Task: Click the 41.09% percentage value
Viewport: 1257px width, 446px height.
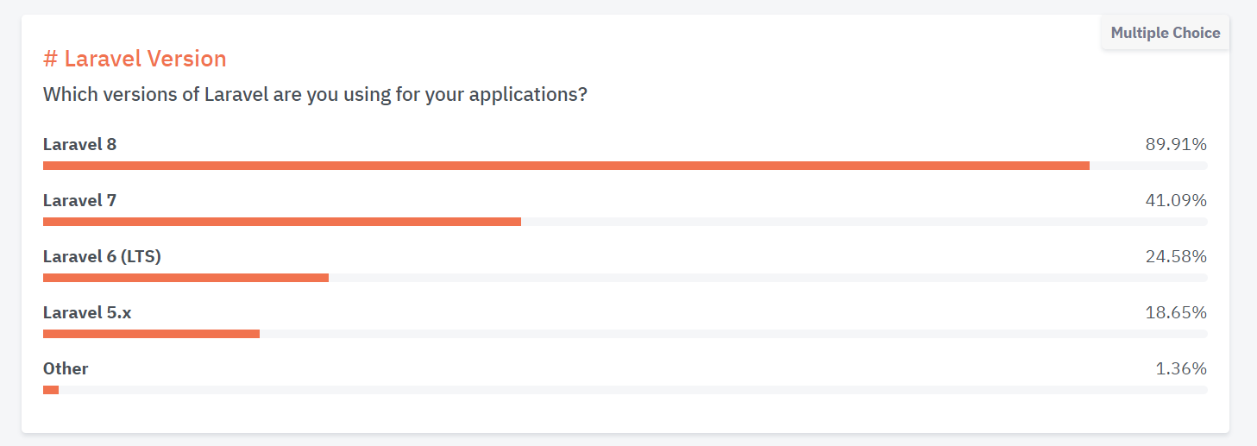Action: 1176,200
